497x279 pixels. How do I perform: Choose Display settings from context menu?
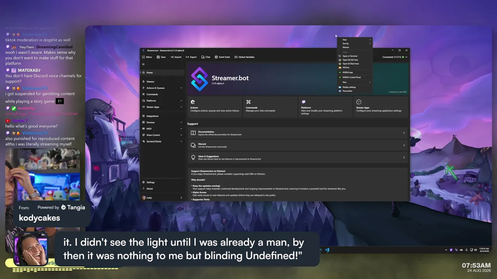click(x=355, y=87)
